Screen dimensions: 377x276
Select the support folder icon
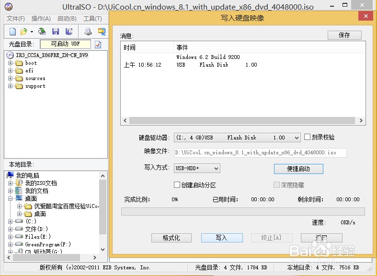click(19, 86)
